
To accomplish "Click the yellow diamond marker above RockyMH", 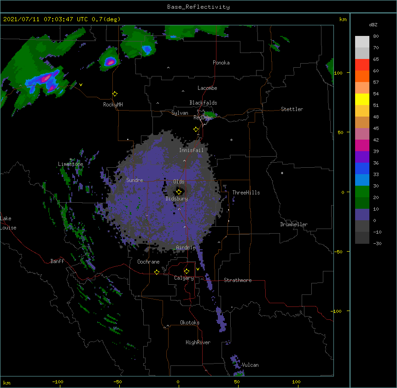I will pos(115,94).
